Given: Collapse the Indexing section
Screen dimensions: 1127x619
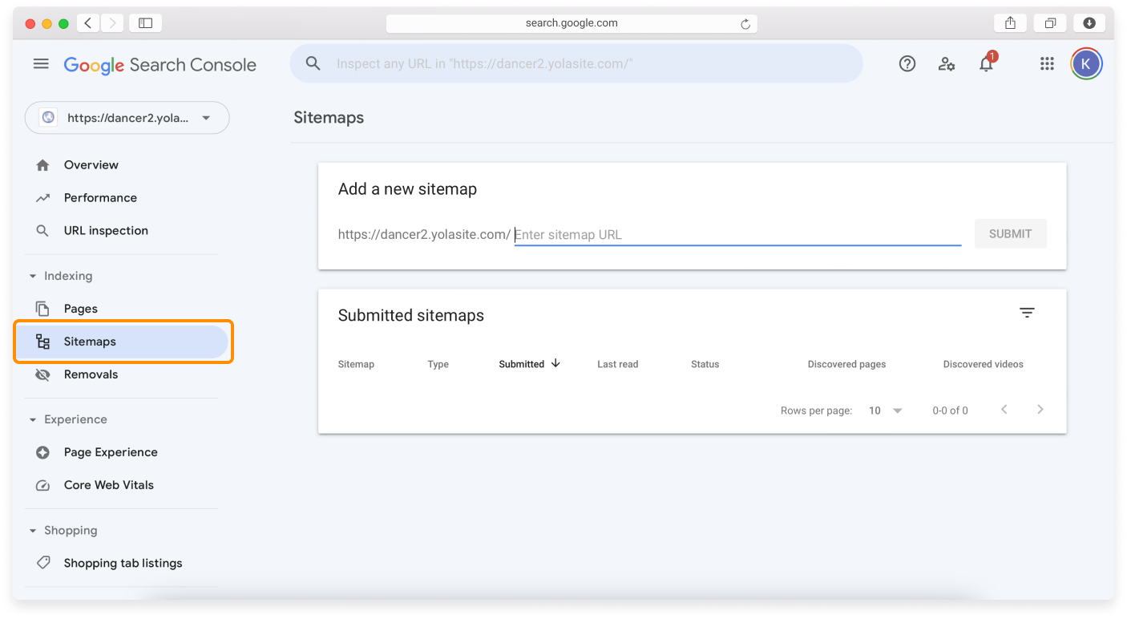Looking at the screenshot, I should tap(32, 275).
